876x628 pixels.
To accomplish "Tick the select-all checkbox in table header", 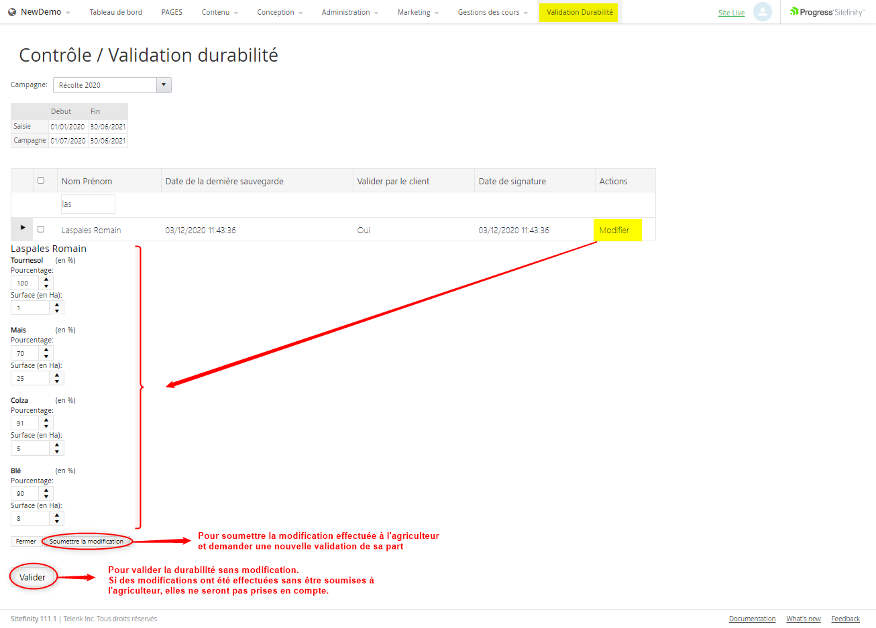I will [41, 180].
